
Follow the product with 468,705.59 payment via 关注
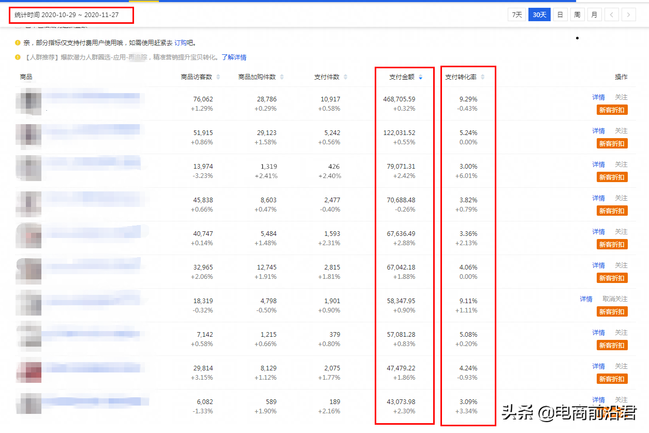coord(621,97)
